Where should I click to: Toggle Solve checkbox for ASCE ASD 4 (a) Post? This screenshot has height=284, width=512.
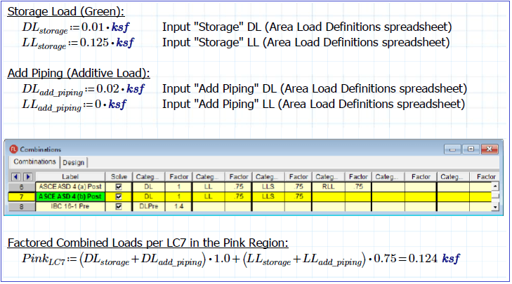click(x=117, y=187)
